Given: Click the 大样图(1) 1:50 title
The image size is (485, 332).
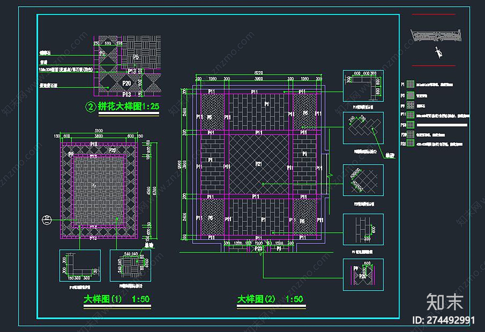Looking at the screenshot, I should (117, 299).
